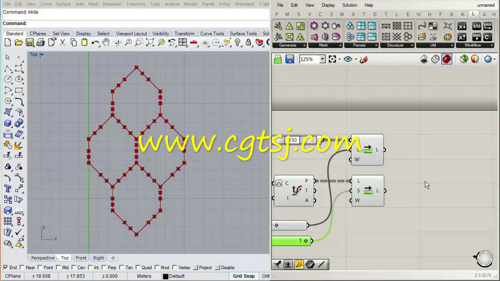Toggle the Grid Snap status bar button

(244, 276)
